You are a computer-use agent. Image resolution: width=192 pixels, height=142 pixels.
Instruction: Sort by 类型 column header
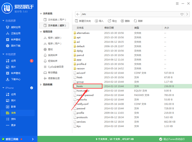point(147,28)
